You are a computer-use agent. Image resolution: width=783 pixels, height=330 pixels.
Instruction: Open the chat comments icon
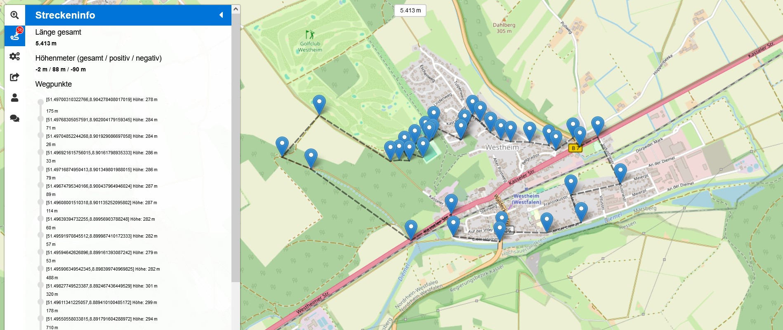pyautogui.click(x=14, y=118)
